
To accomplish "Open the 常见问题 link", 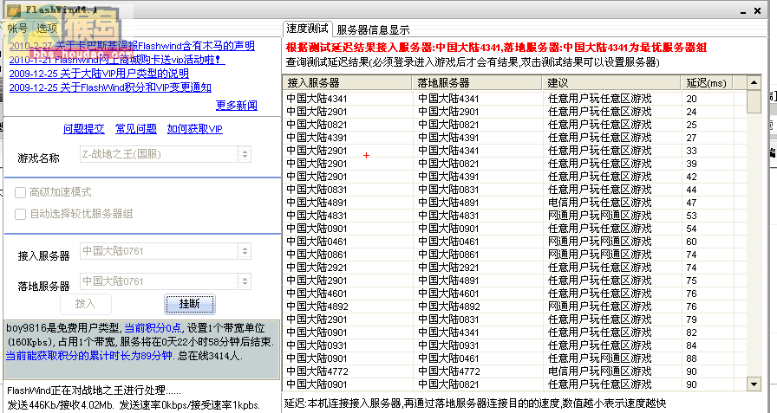I will coord(136,129).
